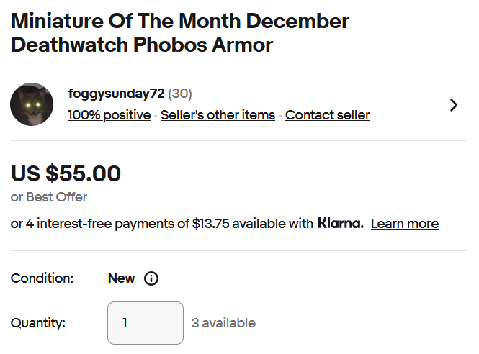Click the Miniature Of The Month December title
Screen dimensions: 479x354
click(x=180, y=21)
